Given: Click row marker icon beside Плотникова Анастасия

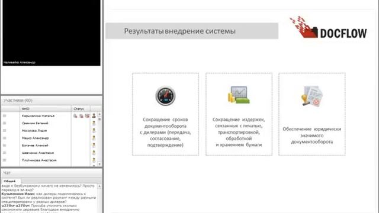Looking at the screenshot, I should (x=4, y=160).
